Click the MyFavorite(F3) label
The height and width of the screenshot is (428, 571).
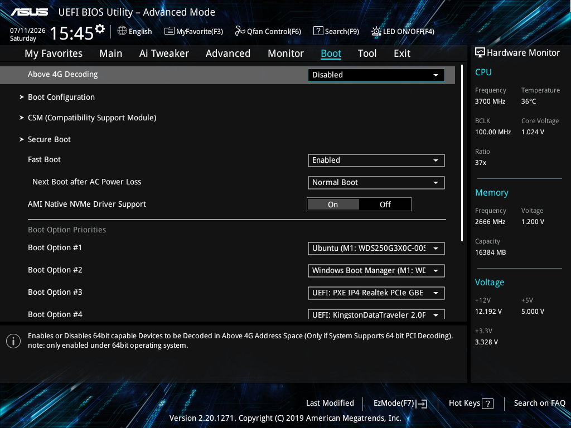point(200,32)
